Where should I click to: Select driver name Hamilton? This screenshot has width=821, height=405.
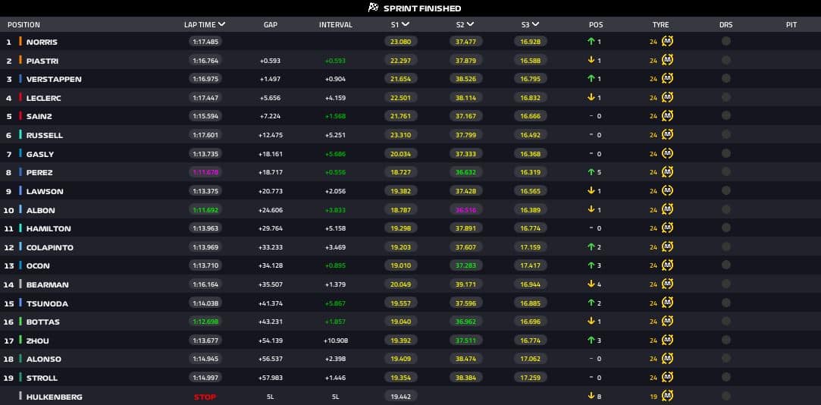(49, 228)
